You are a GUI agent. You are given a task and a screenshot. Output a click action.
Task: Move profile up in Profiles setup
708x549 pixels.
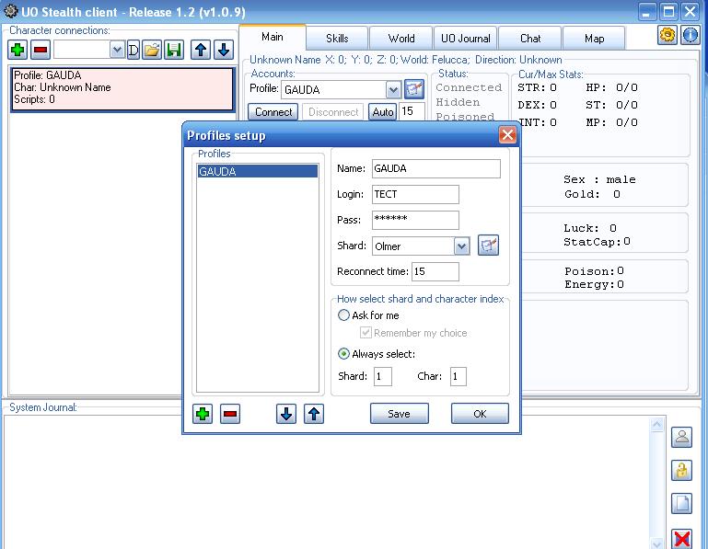point(314,414)
